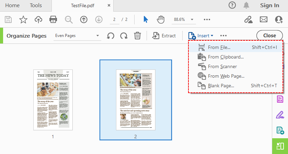Choose From File... in Insert menu

coord(236,48)
